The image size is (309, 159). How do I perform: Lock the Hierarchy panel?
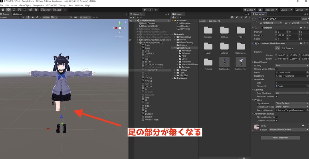[x=166, y=14]
